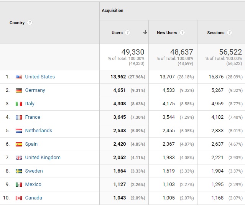Image resolution: width=245 pixels, height=206 pixels.
Task: Sort by the New Users column header
Action: point(167,33)
